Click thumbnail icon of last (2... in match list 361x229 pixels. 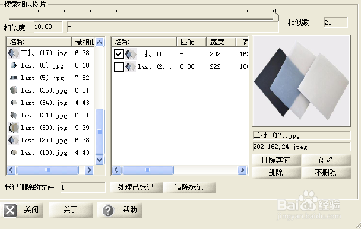click(131, 67)
